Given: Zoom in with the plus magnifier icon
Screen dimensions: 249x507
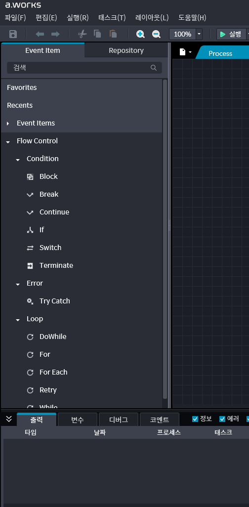Looking at the screenshot, I should click(140, 34).
